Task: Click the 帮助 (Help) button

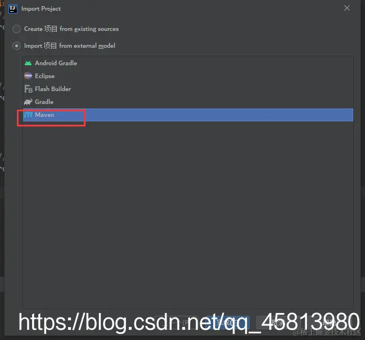Action: pyautogui.click(x=328, y=323)
